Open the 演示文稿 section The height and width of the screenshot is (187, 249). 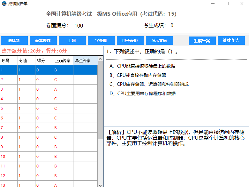click(159, 41)
